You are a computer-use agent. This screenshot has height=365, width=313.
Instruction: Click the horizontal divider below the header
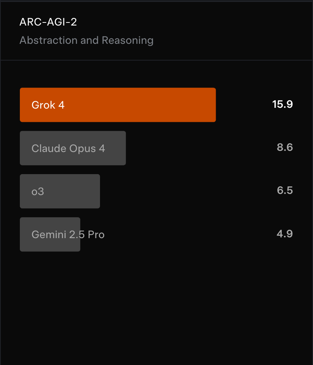pos(156,60)
